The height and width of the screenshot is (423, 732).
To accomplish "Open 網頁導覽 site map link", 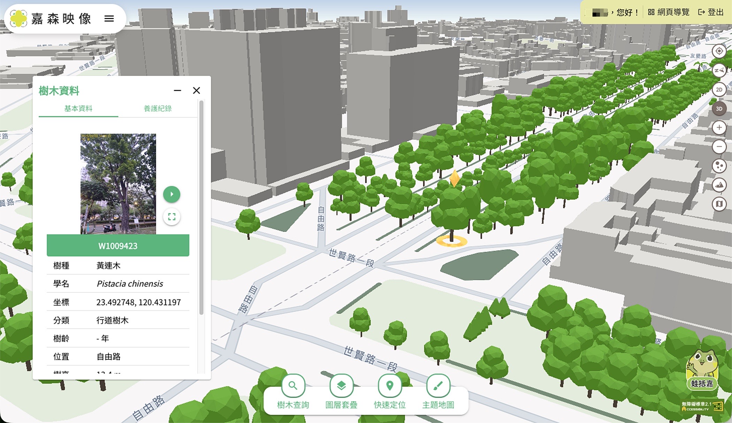I will [x=669, y=12].
